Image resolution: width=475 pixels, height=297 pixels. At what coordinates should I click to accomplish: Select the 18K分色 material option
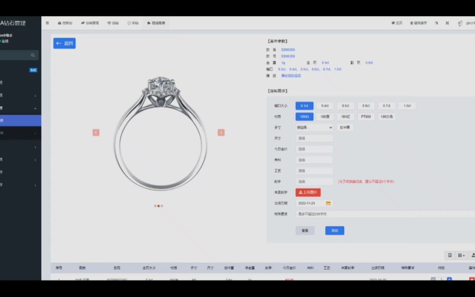pyautogui.click(x=387, y=117)
